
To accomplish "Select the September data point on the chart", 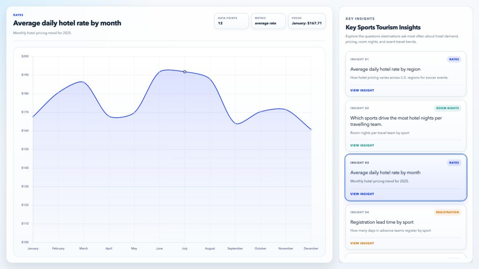I will coord(235,124).
